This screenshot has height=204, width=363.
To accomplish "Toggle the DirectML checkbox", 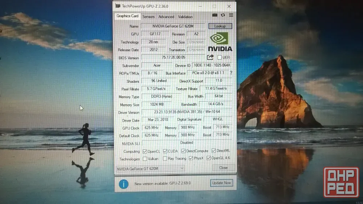I will 214,151.
